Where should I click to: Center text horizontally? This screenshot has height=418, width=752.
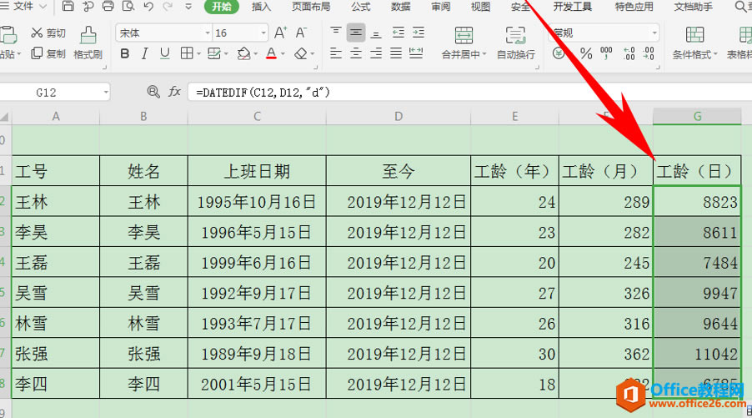click(x=356, y=53)
